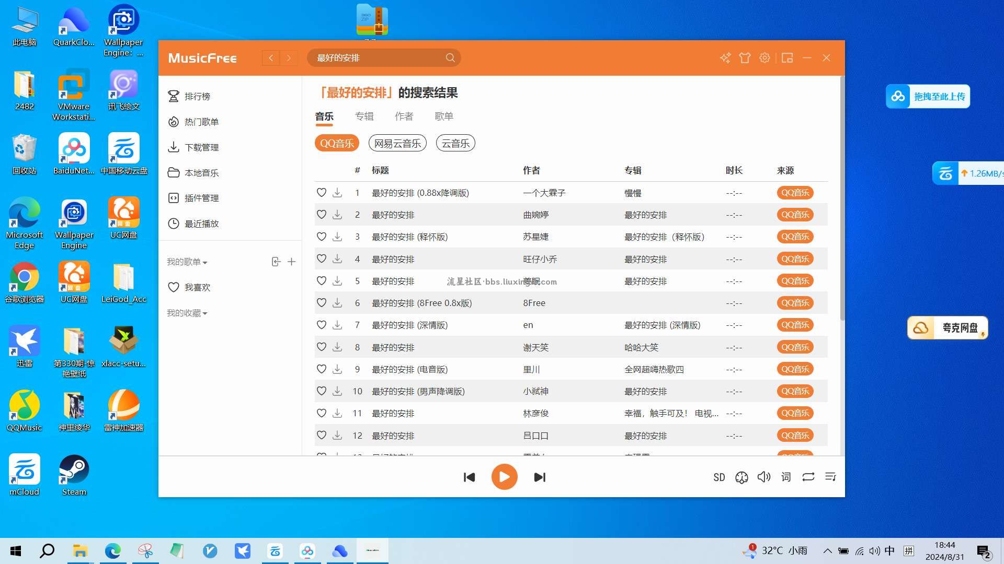Screen dimensions: 1004x564
Task: Download song 9 (电音版)
Action: [337, 369]
